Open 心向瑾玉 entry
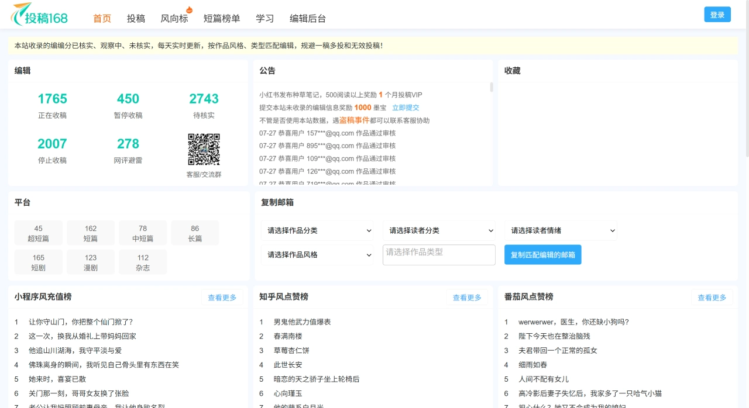 pyautogui.click(x=288, y=393)
